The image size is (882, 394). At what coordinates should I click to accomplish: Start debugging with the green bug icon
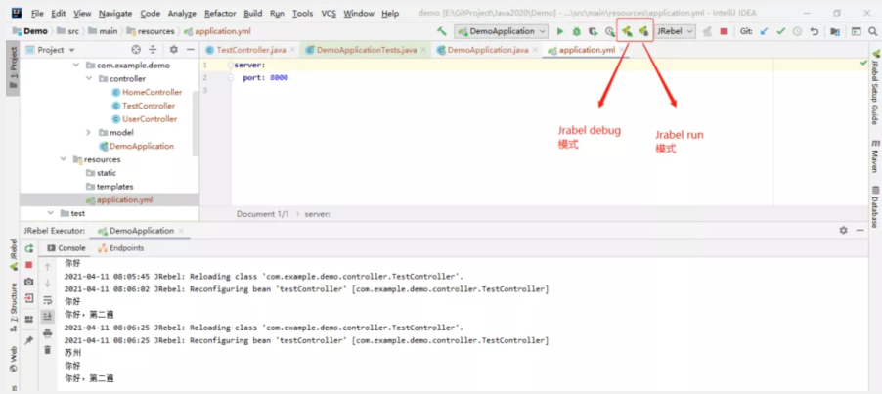(x=576, y=31)
